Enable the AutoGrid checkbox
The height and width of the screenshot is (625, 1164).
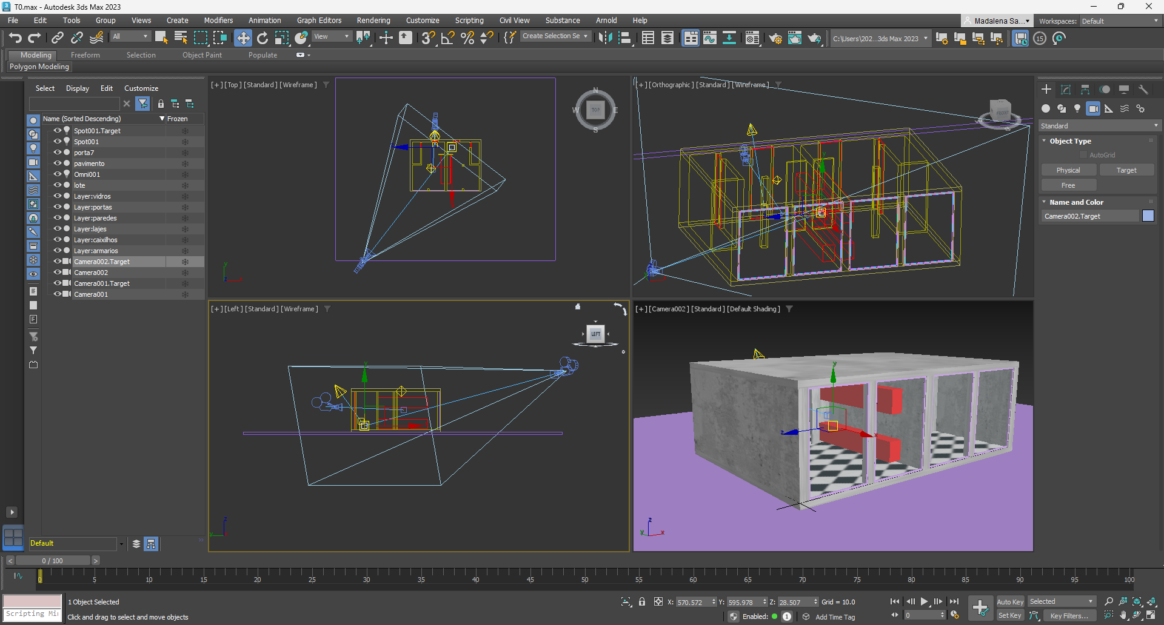coord(1083,155)
